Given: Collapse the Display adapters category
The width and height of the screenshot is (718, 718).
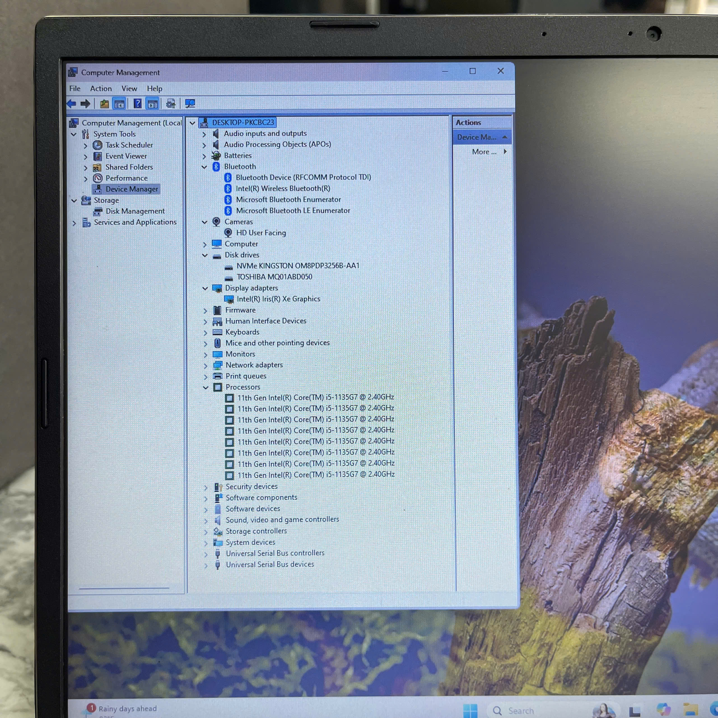Looking at the screenshot, I should (205, 288).
